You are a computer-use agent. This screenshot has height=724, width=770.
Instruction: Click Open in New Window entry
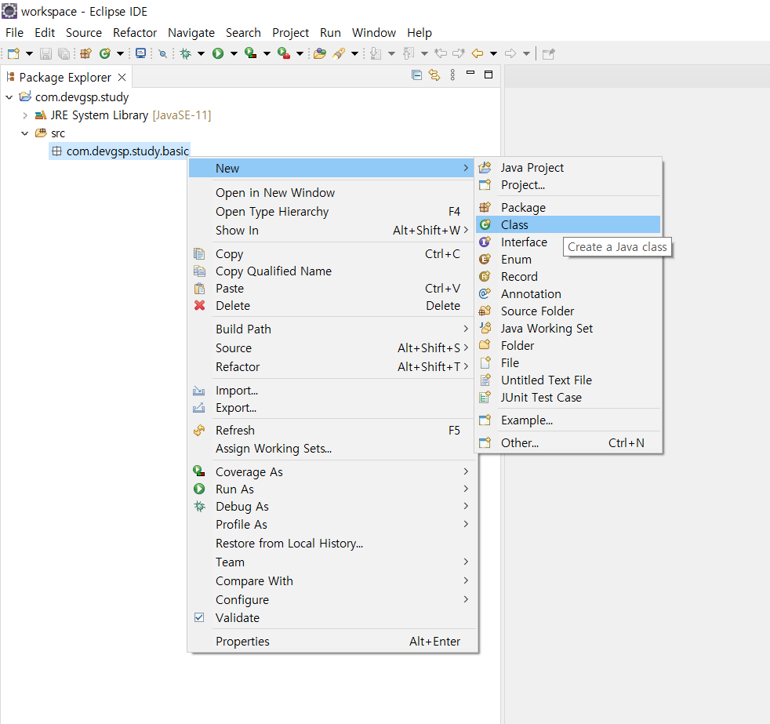[332, 193]
